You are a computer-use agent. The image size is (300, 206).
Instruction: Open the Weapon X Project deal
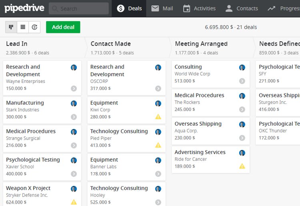42,194
